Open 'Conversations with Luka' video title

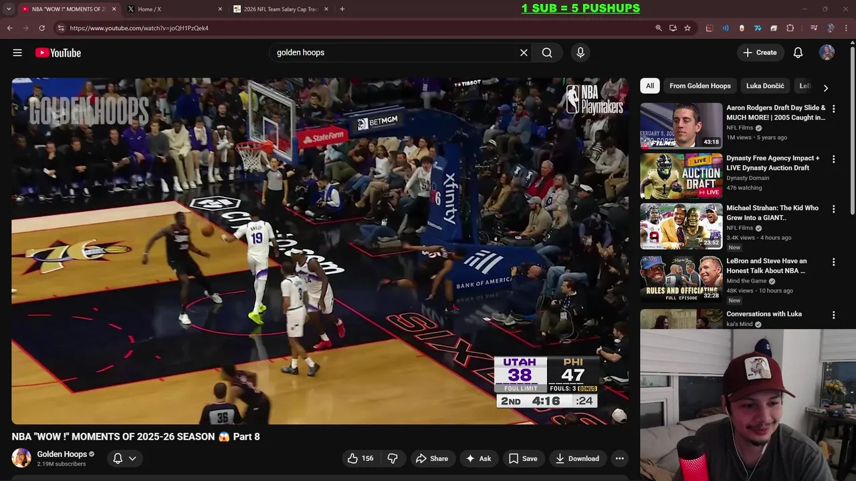pyautogui.click(x=764, y=314)
